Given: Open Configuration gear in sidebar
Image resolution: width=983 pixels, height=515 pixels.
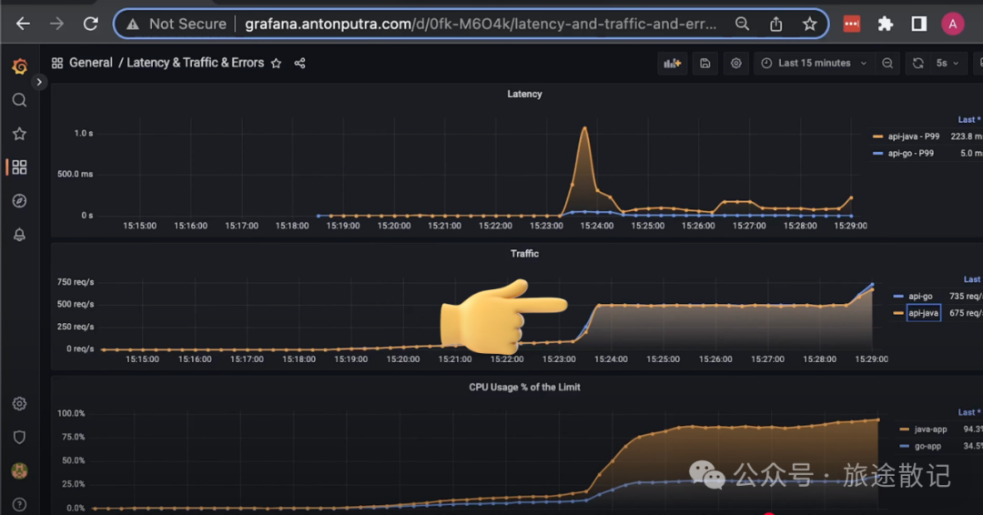Looking at the screenshot, I should tap(19, 403).
